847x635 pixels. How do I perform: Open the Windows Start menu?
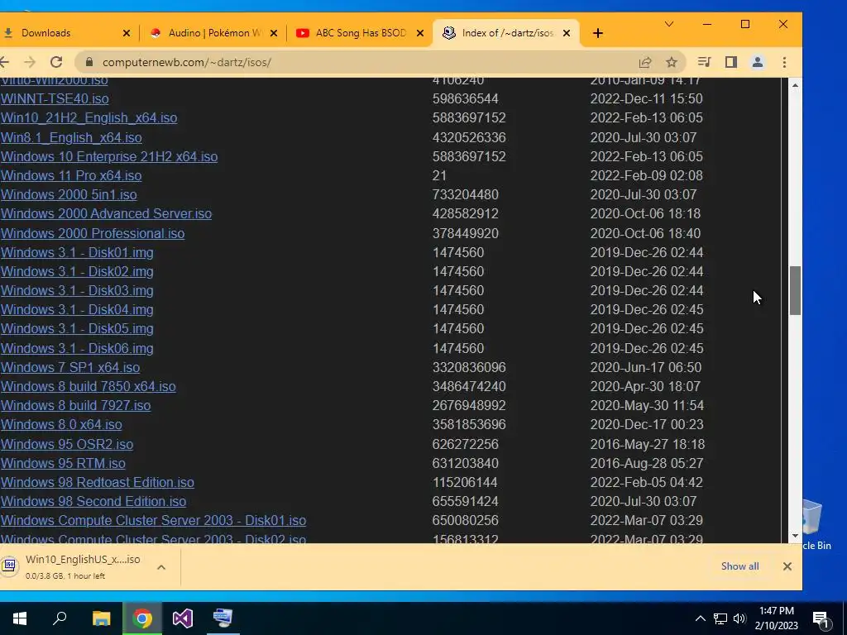coord(20,618)
